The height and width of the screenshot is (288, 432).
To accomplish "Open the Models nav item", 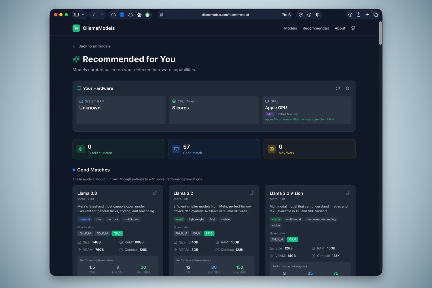I will [291, 28].
